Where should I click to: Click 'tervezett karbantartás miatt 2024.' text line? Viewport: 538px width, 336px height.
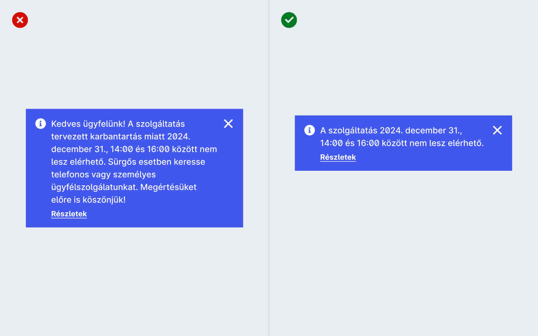[121, 137]
